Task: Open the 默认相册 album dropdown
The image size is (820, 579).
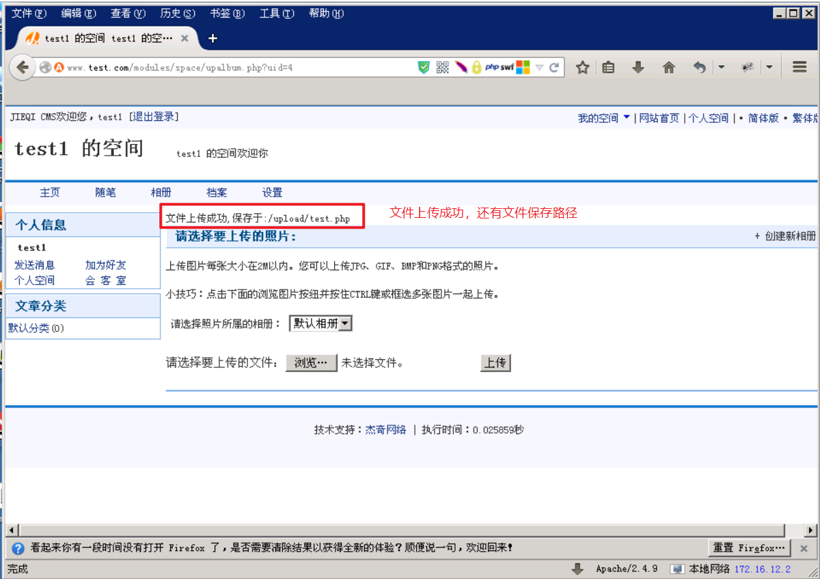Action: [320, 323]
